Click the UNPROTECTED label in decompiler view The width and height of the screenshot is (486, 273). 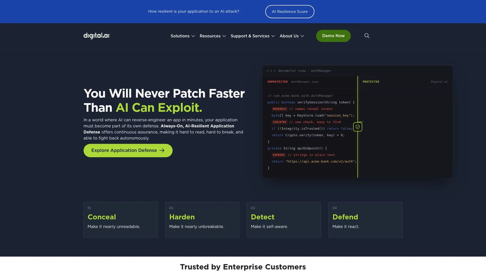tap(277, 82)
